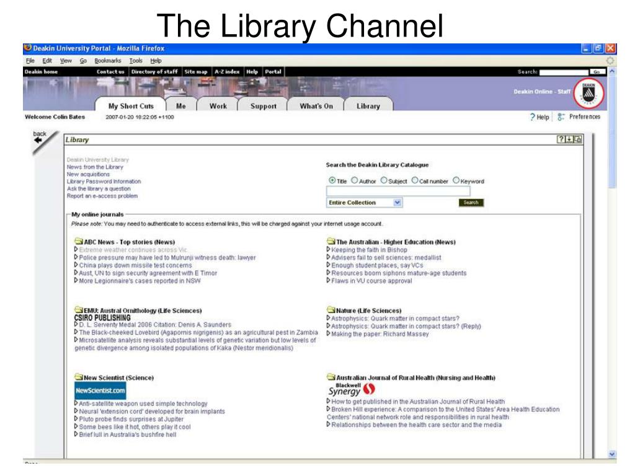635x476 pixels.
Task: Click the top Search input field
Action: pyautogui.click(x=564, y=72)
